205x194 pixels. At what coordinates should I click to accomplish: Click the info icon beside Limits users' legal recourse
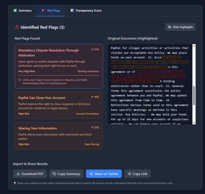click(x=20, y=80)
